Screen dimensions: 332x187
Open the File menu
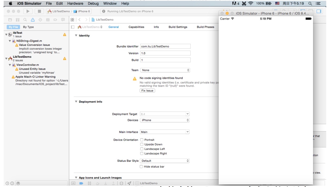tap(49, 3)
